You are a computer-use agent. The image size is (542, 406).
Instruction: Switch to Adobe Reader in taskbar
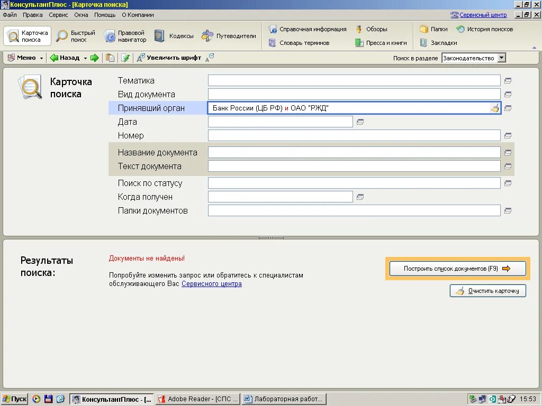pos(198,399)
